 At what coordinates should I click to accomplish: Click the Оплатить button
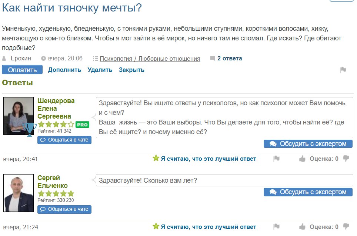tap(22, 70)
